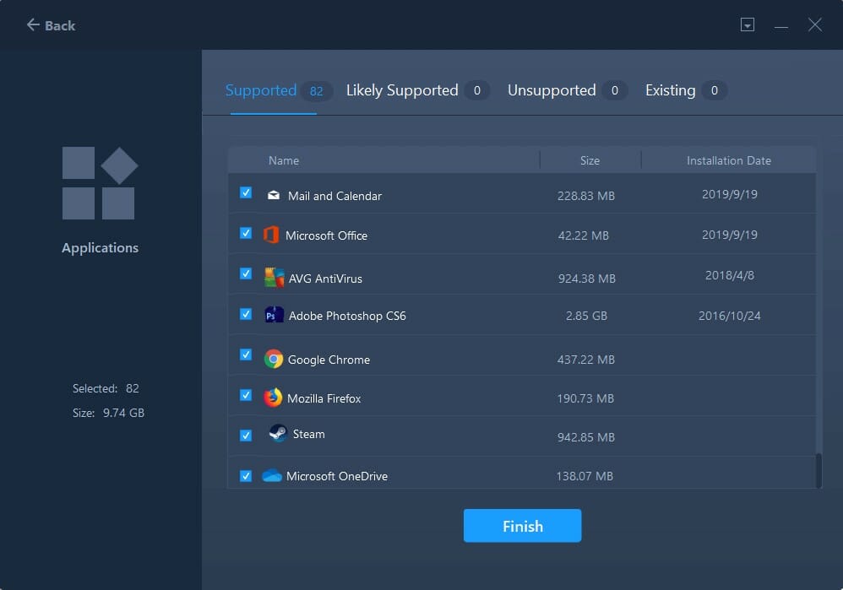Select the Google Chrome name text
This screenshot has height=590, width=843.
point(329,360)
